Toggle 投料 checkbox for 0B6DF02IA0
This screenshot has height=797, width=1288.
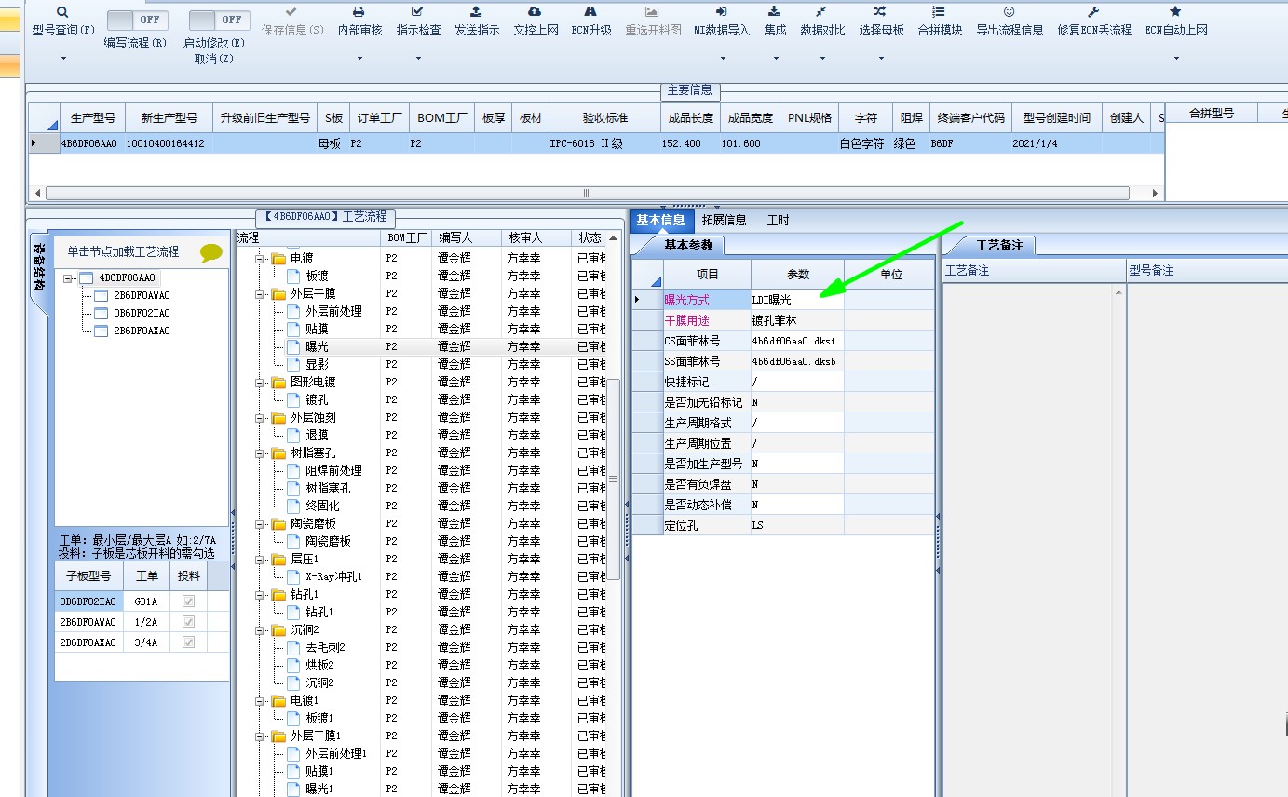188,601
